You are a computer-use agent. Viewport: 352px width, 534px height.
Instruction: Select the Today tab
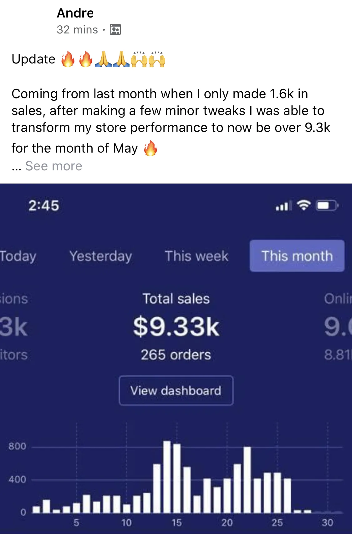(18, 256)
